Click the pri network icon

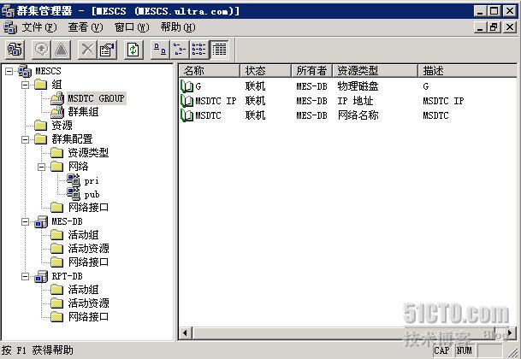point(74,180)
